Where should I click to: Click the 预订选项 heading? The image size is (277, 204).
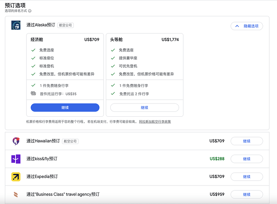tap(15, 5)
